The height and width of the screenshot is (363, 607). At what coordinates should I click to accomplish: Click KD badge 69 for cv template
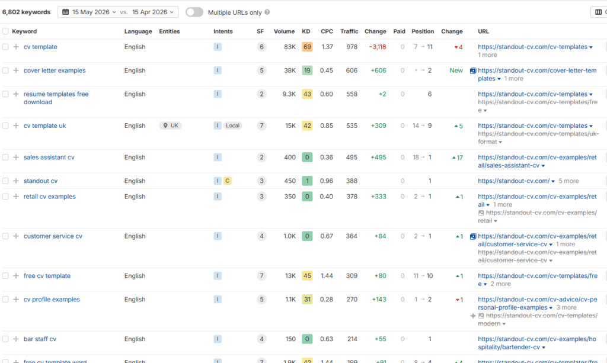(307, 47)
